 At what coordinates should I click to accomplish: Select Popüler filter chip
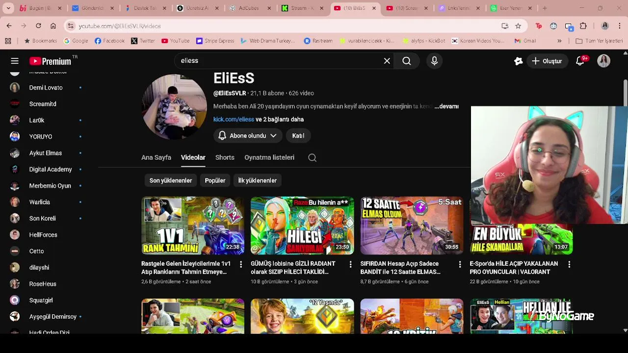pyautogui.click(x=215, y=180)
